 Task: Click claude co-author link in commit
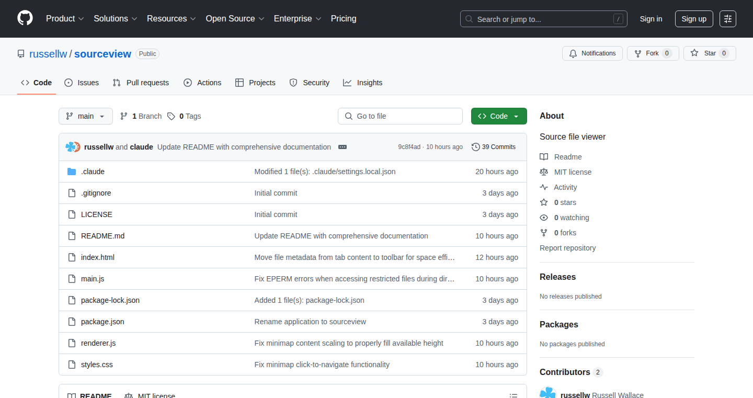pyautogui.click(x=141, y=147)
